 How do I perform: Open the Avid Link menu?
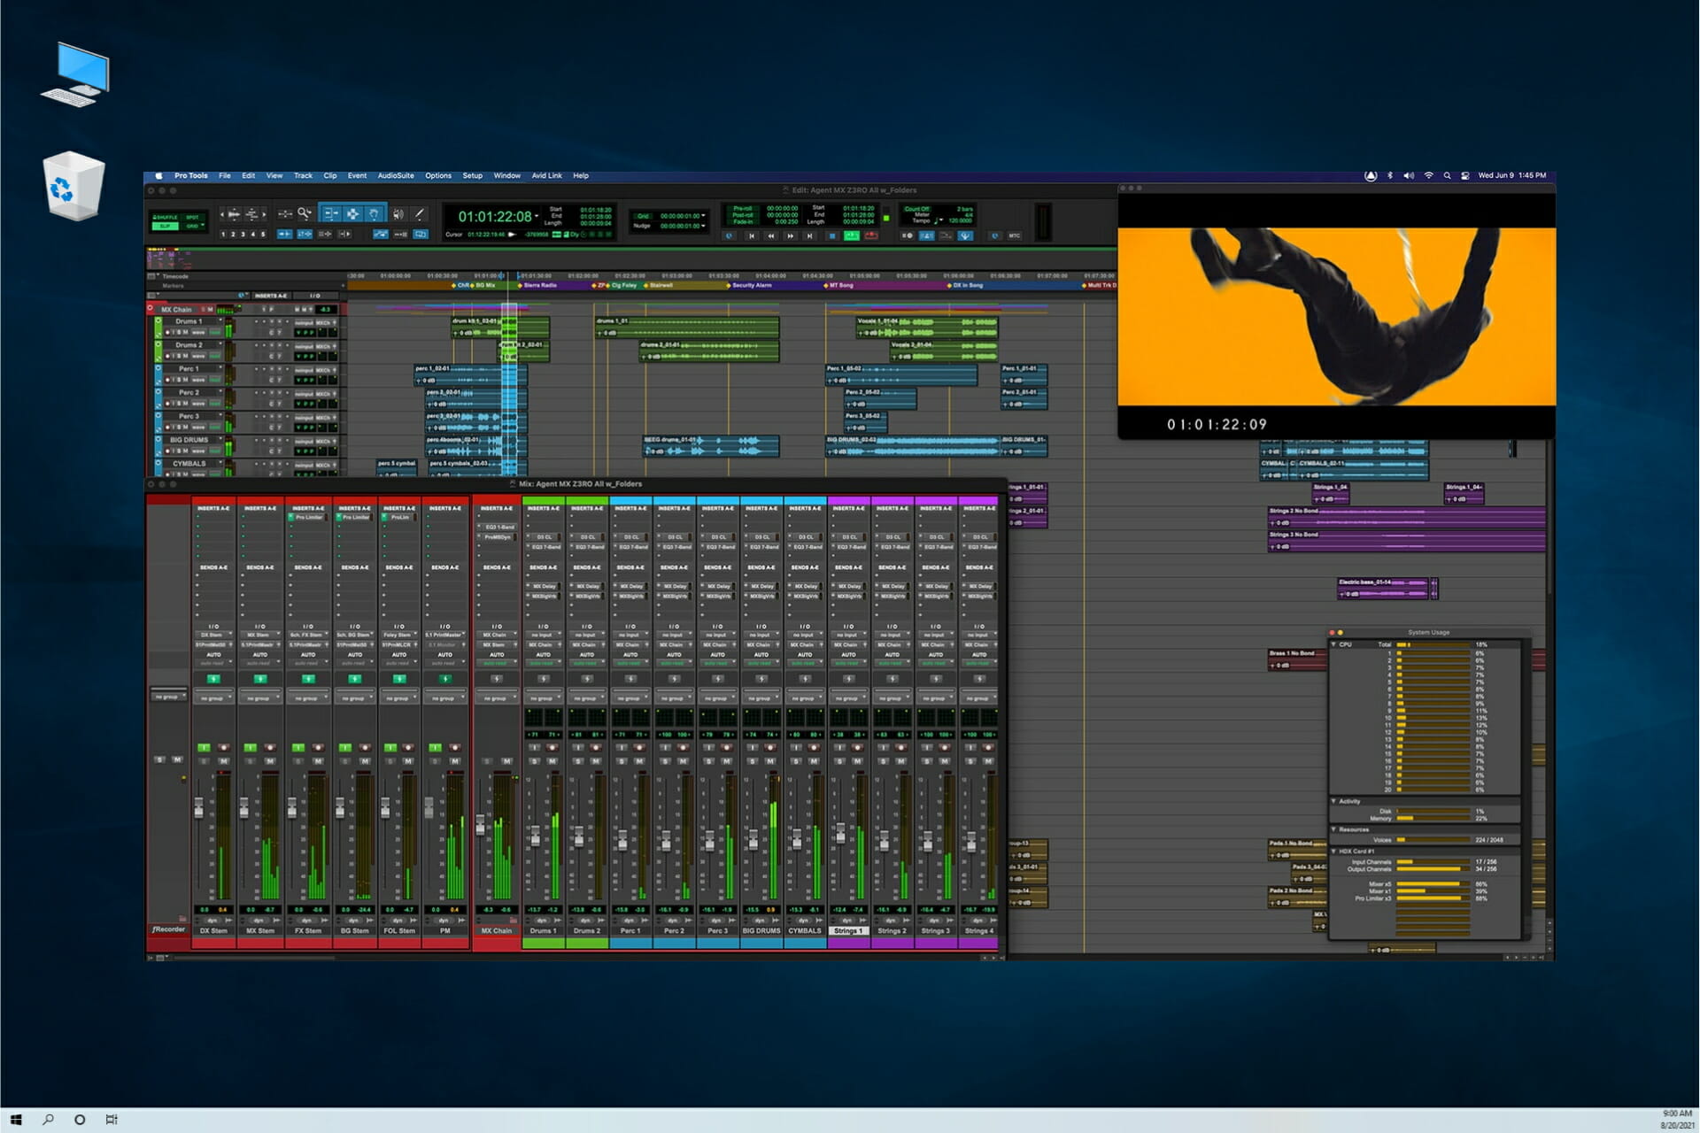click(x=546, y=176)
